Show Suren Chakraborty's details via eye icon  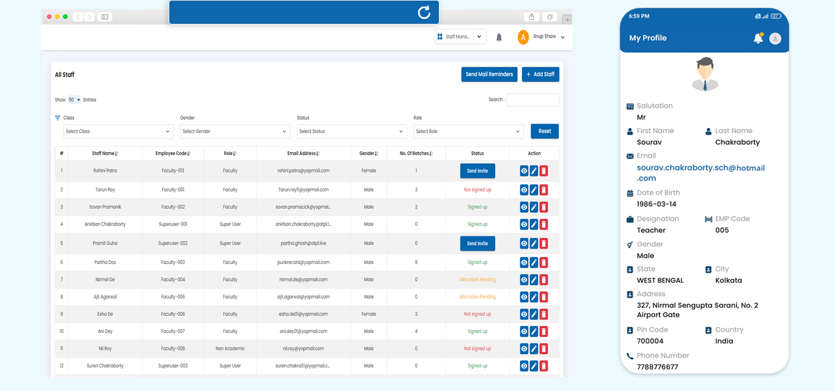coord(524,366)
